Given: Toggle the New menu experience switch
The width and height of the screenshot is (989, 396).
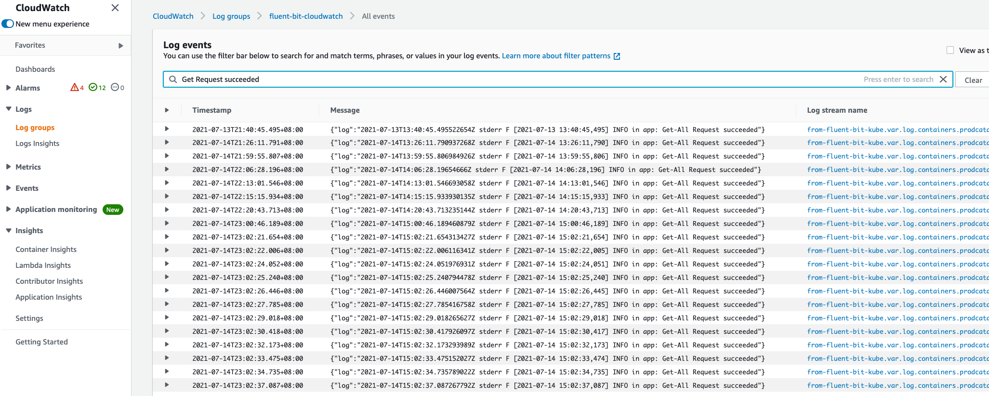Looking at the screenshot, I should (x=8, y=24).
